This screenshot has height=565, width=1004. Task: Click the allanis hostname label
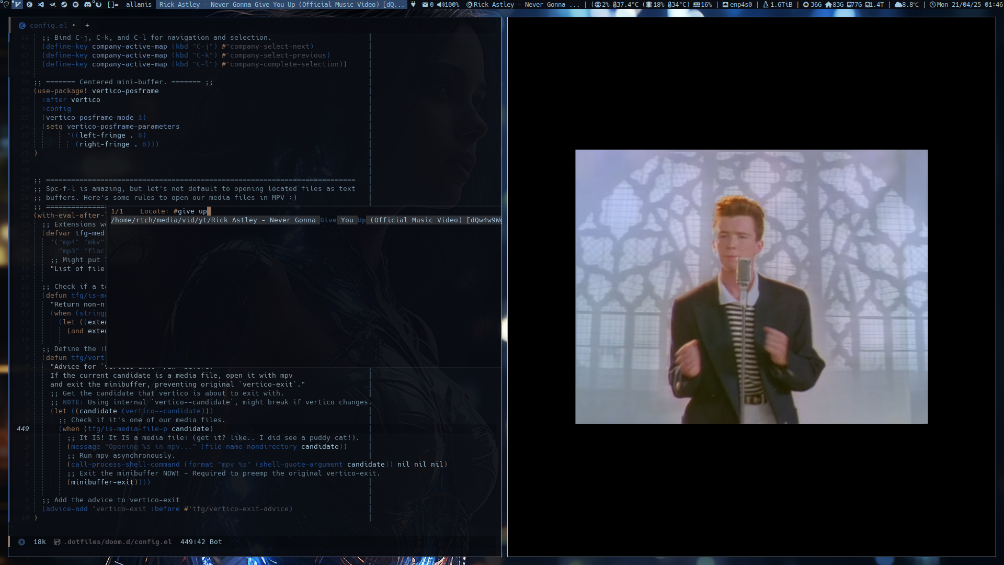pyautogui.click(x=139, y=5)
